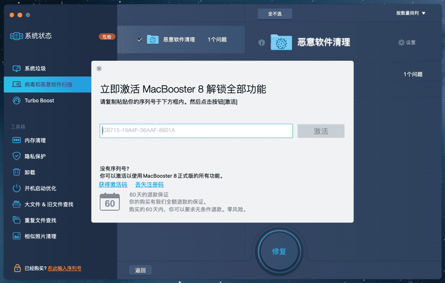445x283 pixels.
Task: Uncheck the 恶意软件清理 checkbox
Action: click(x=139, y=40)
